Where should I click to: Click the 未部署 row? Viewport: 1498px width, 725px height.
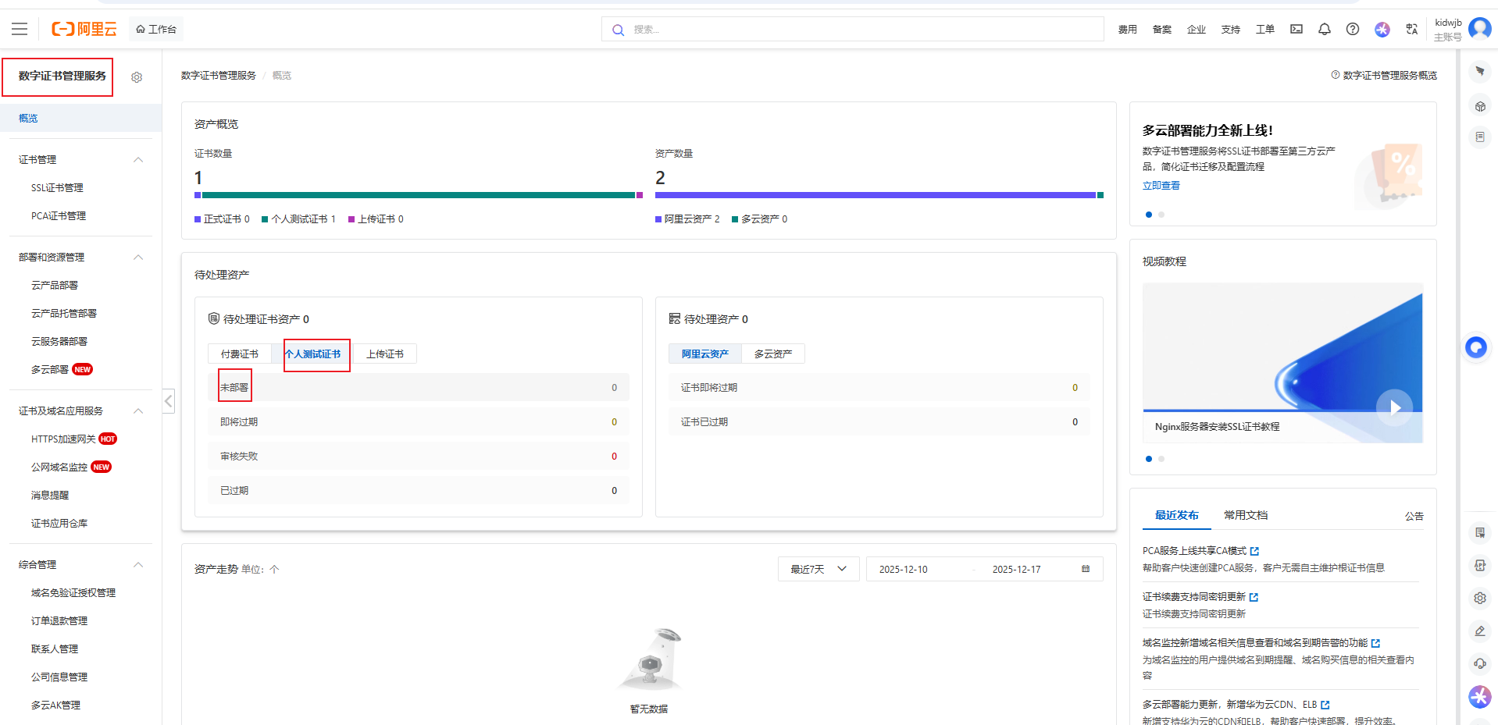point(419,387)
